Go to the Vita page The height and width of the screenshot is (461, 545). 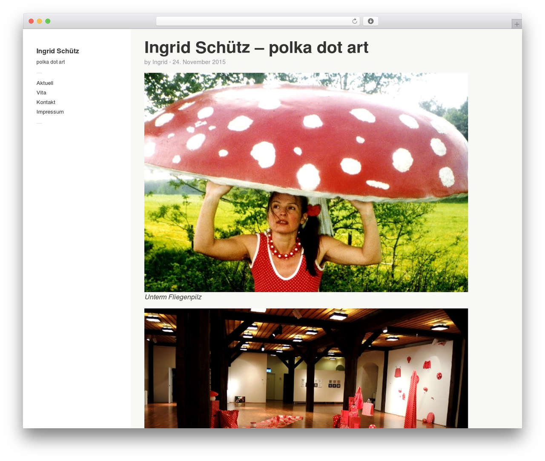(41, 93)
